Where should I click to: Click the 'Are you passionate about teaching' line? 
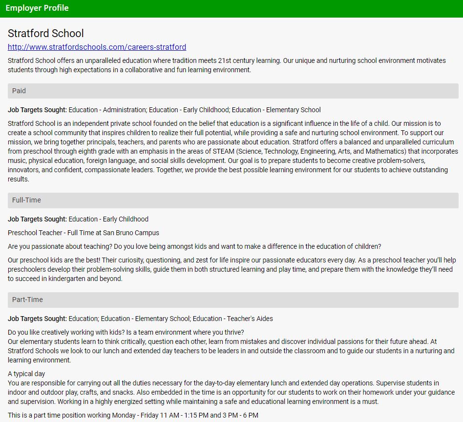tap(194, 246)
